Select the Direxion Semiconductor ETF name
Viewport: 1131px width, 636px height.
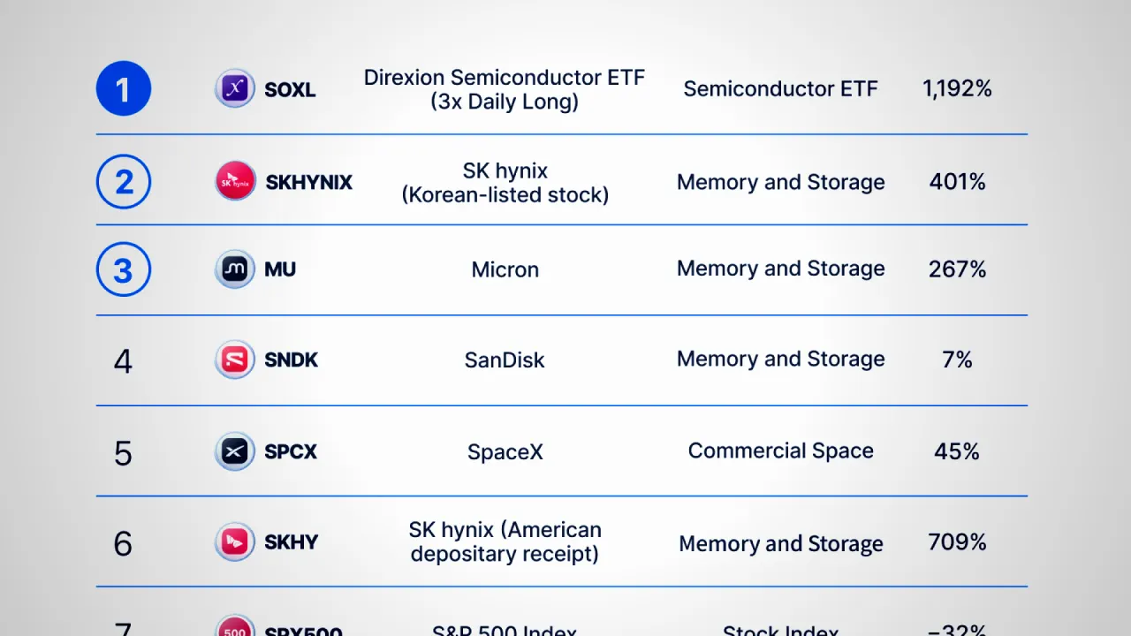(x=505, y=89)
